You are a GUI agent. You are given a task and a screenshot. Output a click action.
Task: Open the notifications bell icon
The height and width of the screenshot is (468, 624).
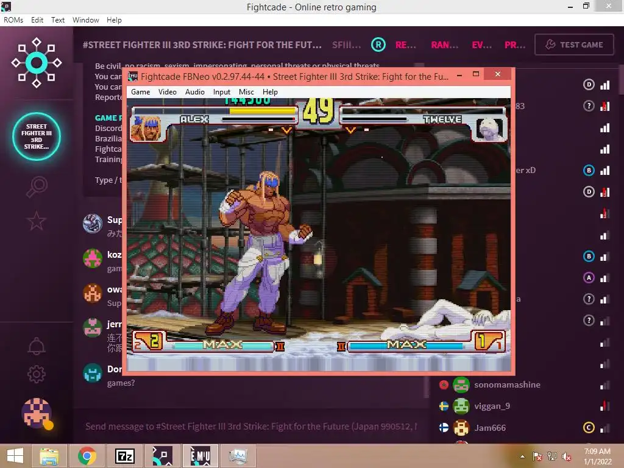click(36, 346)
